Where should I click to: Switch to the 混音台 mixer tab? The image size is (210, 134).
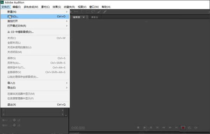coord(94,17)
